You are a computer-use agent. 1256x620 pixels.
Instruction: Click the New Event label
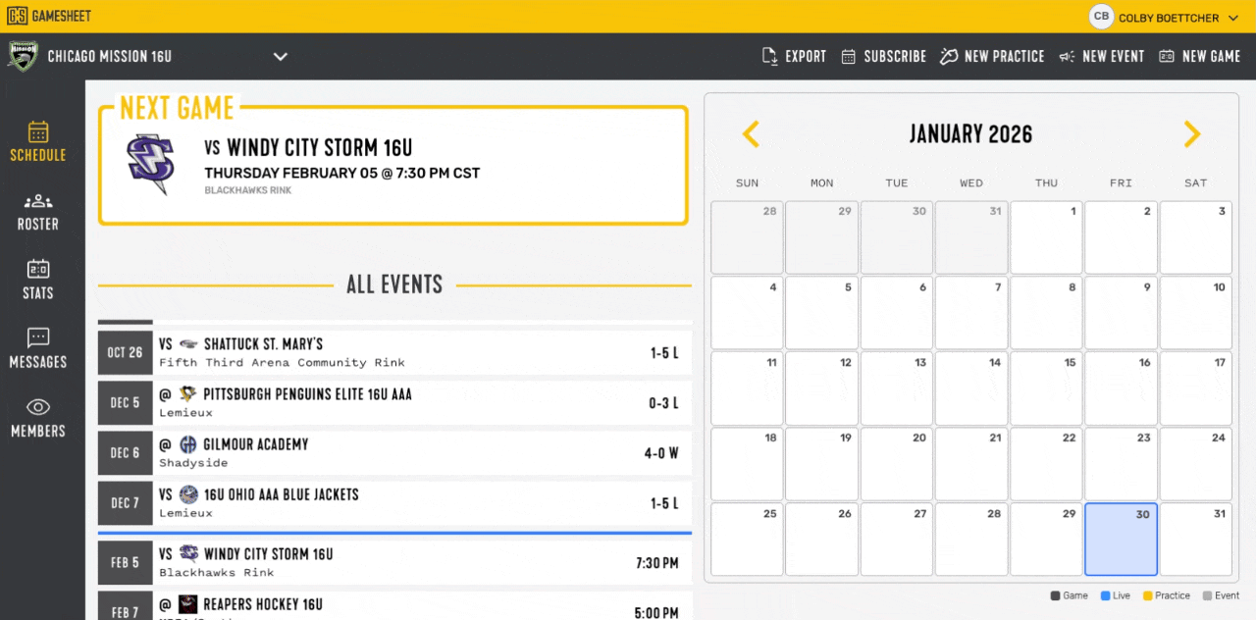point(1114,57)
